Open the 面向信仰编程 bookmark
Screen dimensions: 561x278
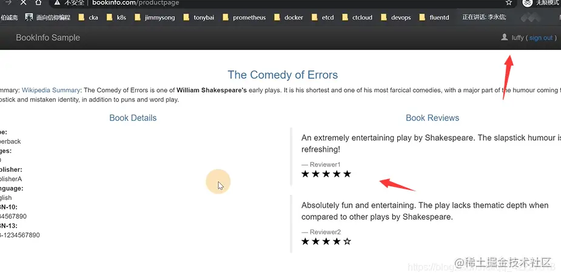48,17
